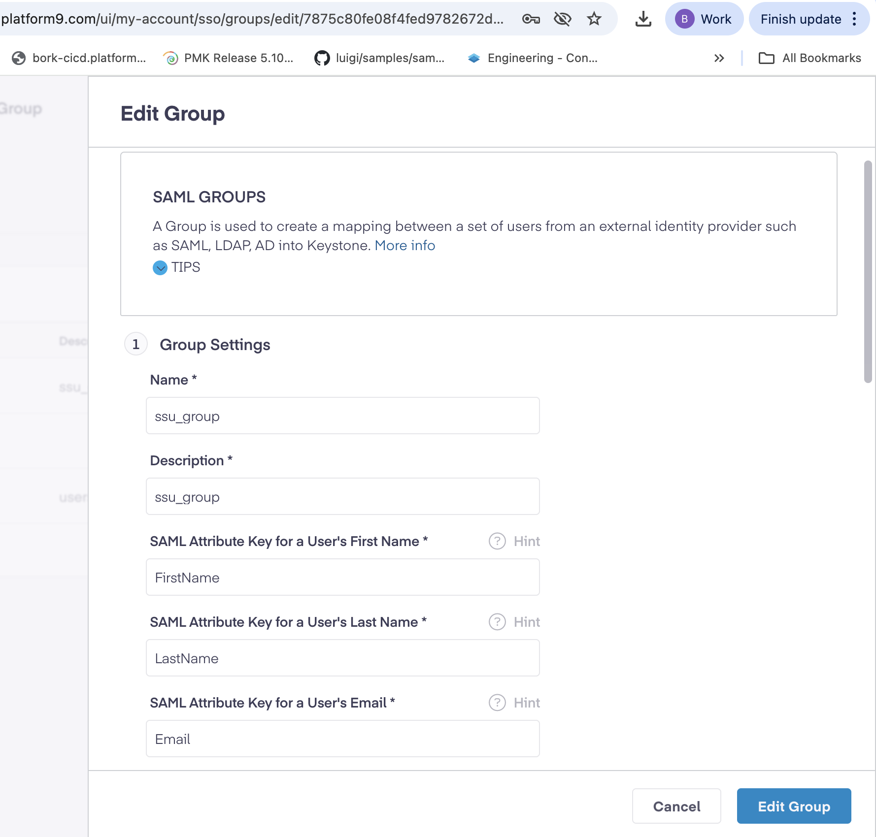876x837 pixels.
Task: Open the PMK Release 5.10 bookmark
Action: 229,58
